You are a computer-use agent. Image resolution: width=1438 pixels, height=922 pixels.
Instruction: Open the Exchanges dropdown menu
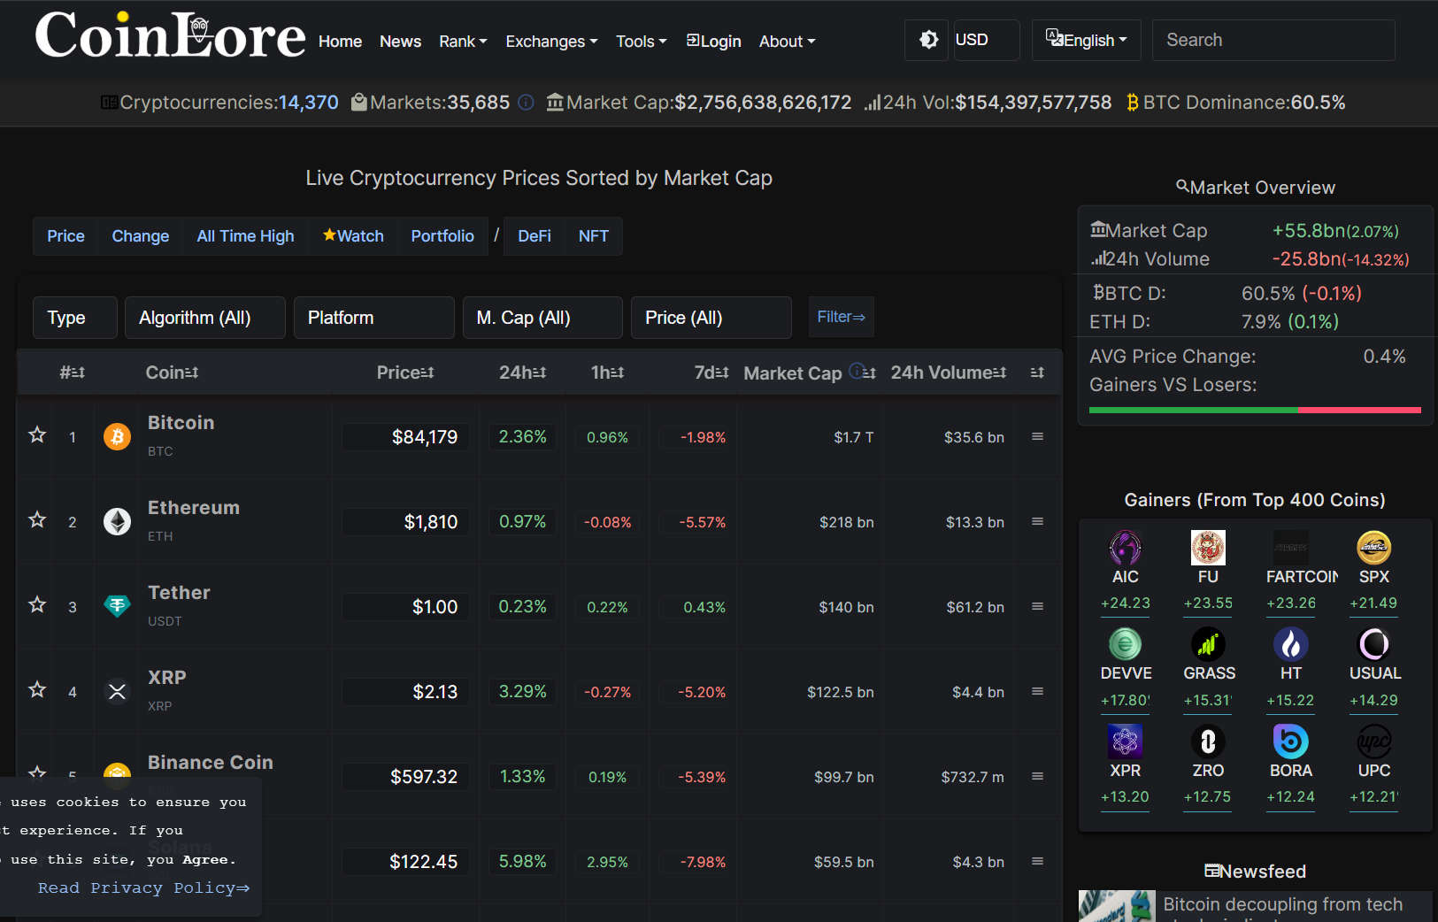pyautogui.click(x=551, y=42)
